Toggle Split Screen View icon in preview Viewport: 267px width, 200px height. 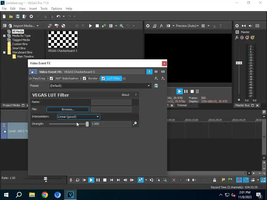click(168, 26)
